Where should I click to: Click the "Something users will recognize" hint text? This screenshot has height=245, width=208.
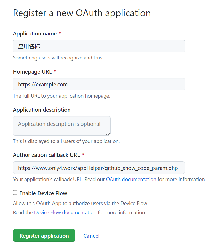[x=59, y=58]
